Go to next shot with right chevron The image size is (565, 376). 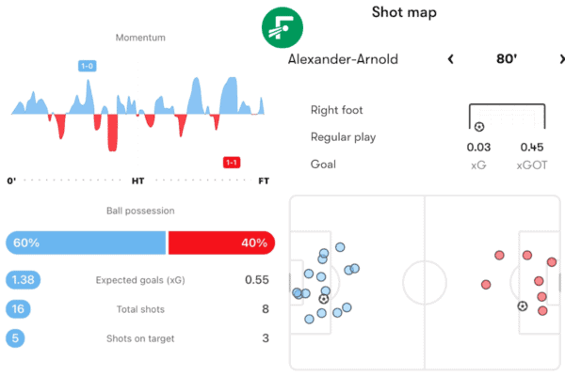[x=562, y=59]
